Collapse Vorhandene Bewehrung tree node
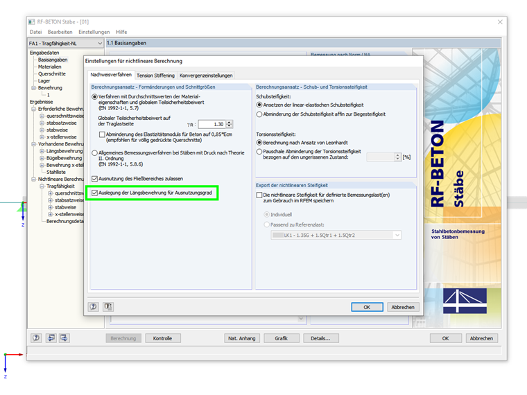This screenshot has height=395, width=527. [x=33, y=144]
